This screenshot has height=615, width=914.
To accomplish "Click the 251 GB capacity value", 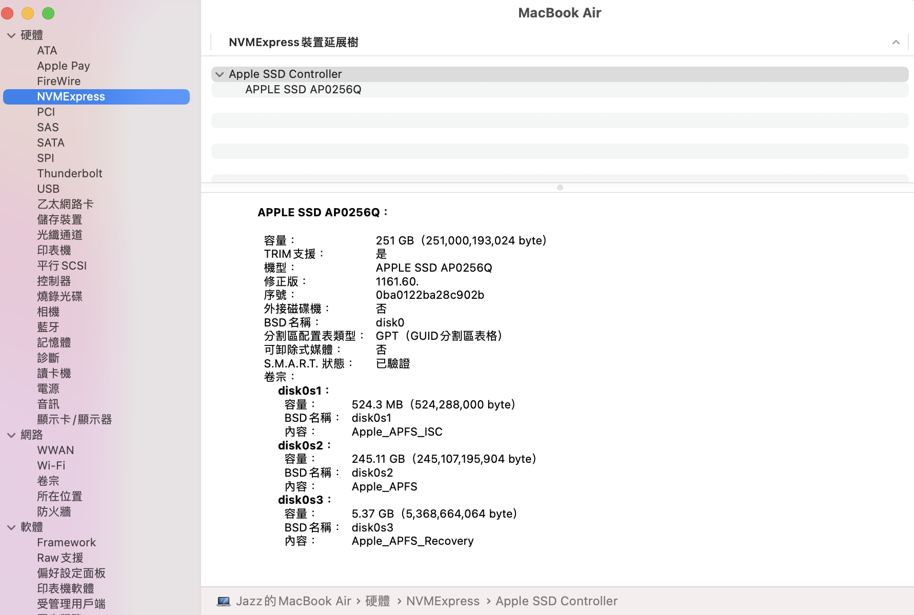I will (x=461, y=241).
